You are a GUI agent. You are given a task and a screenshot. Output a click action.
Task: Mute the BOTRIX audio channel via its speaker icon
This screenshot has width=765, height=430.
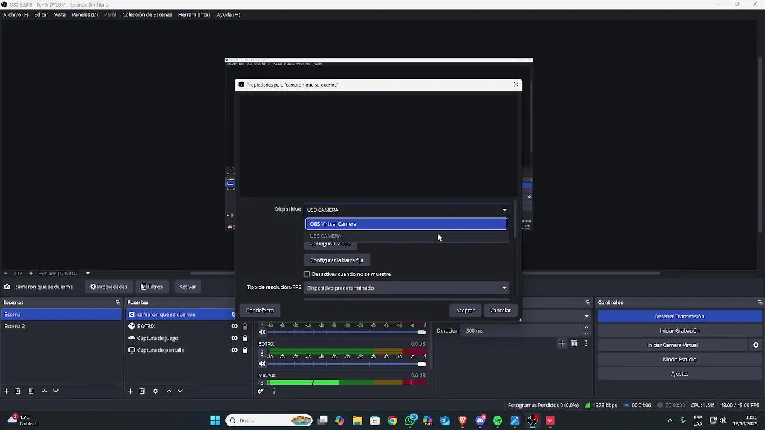pyautogui.click(x=262, y=364)
